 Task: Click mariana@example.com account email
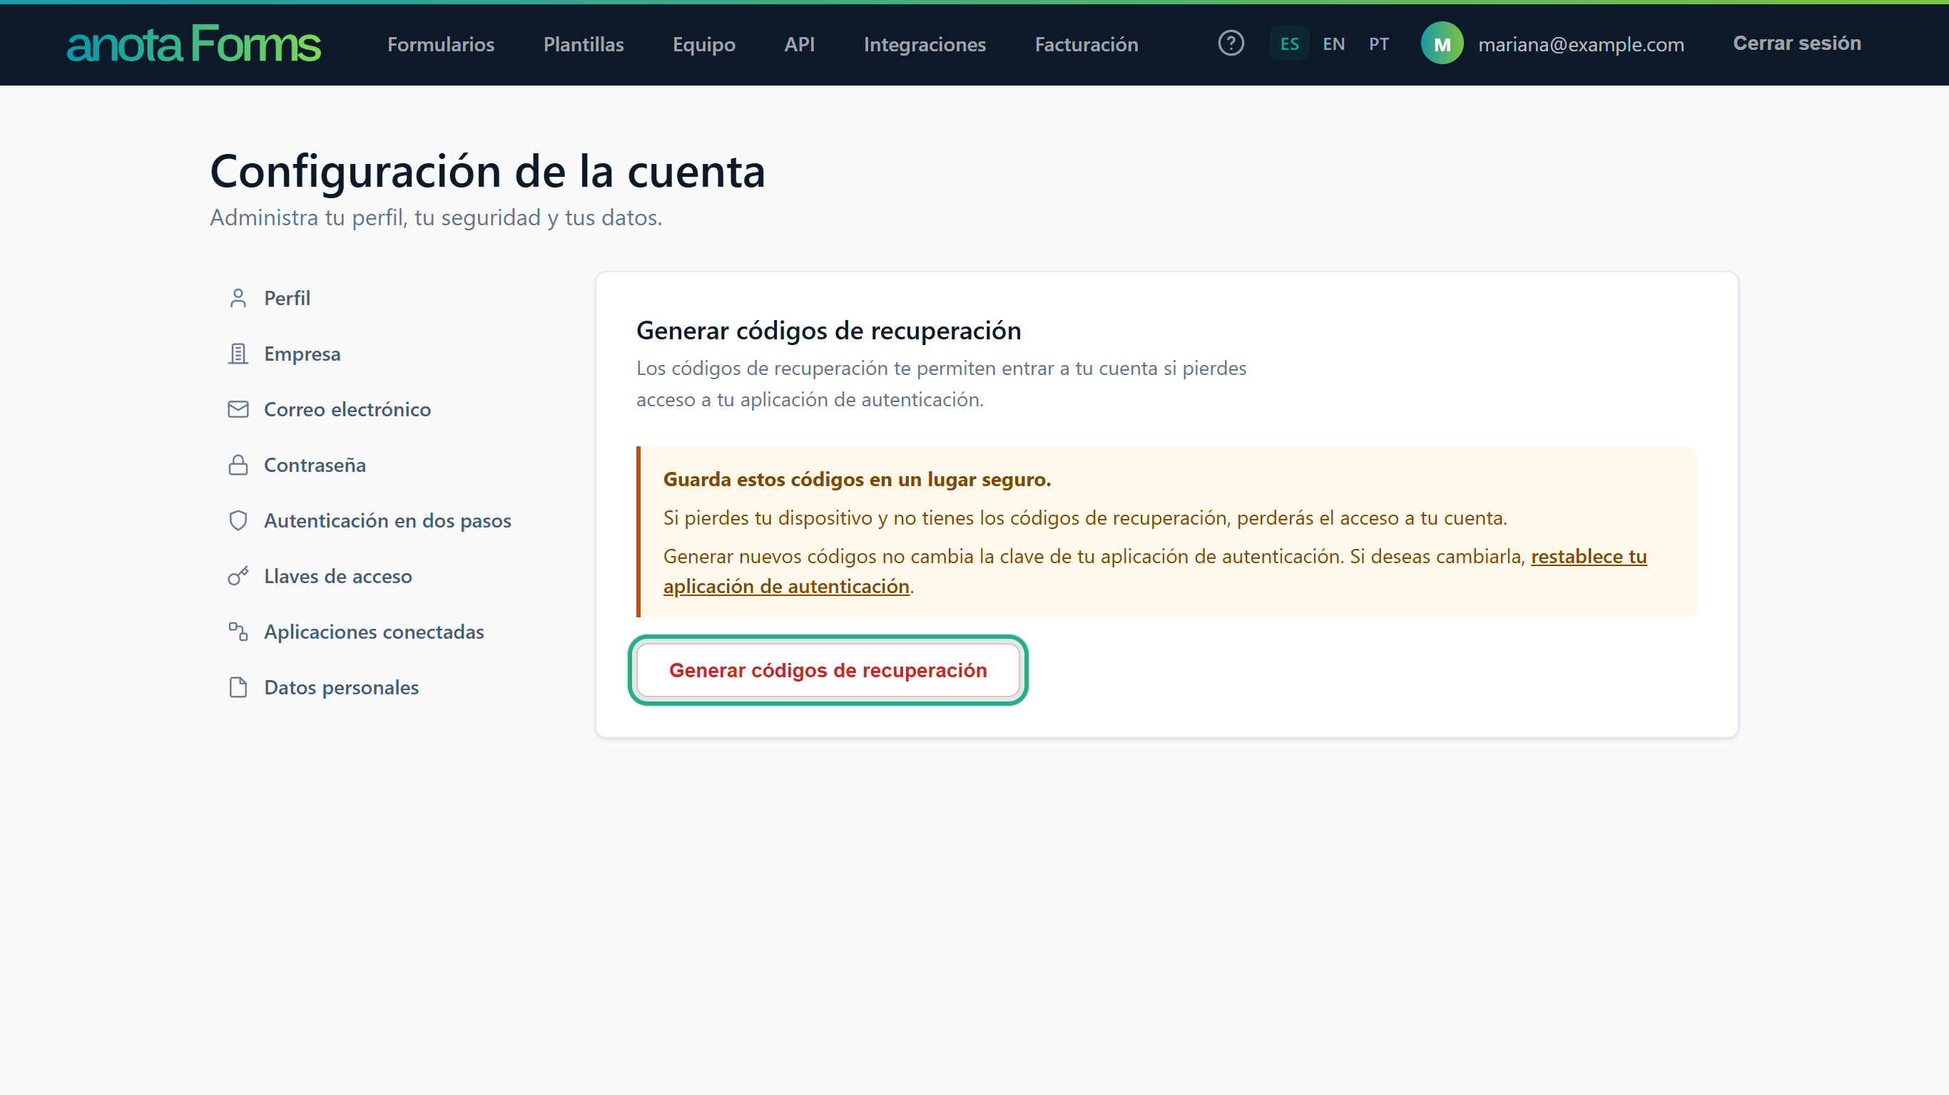point(1581,44)
